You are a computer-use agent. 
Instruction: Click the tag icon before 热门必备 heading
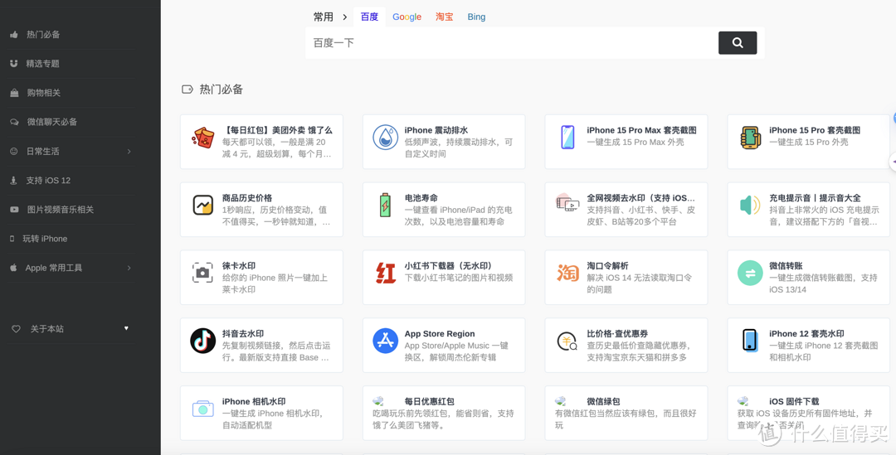(187, 89)
